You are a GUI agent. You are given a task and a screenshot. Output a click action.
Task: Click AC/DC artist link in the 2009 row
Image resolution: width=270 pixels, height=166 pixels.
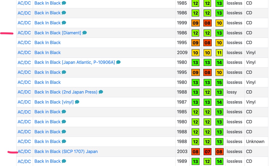coord(24,52)
